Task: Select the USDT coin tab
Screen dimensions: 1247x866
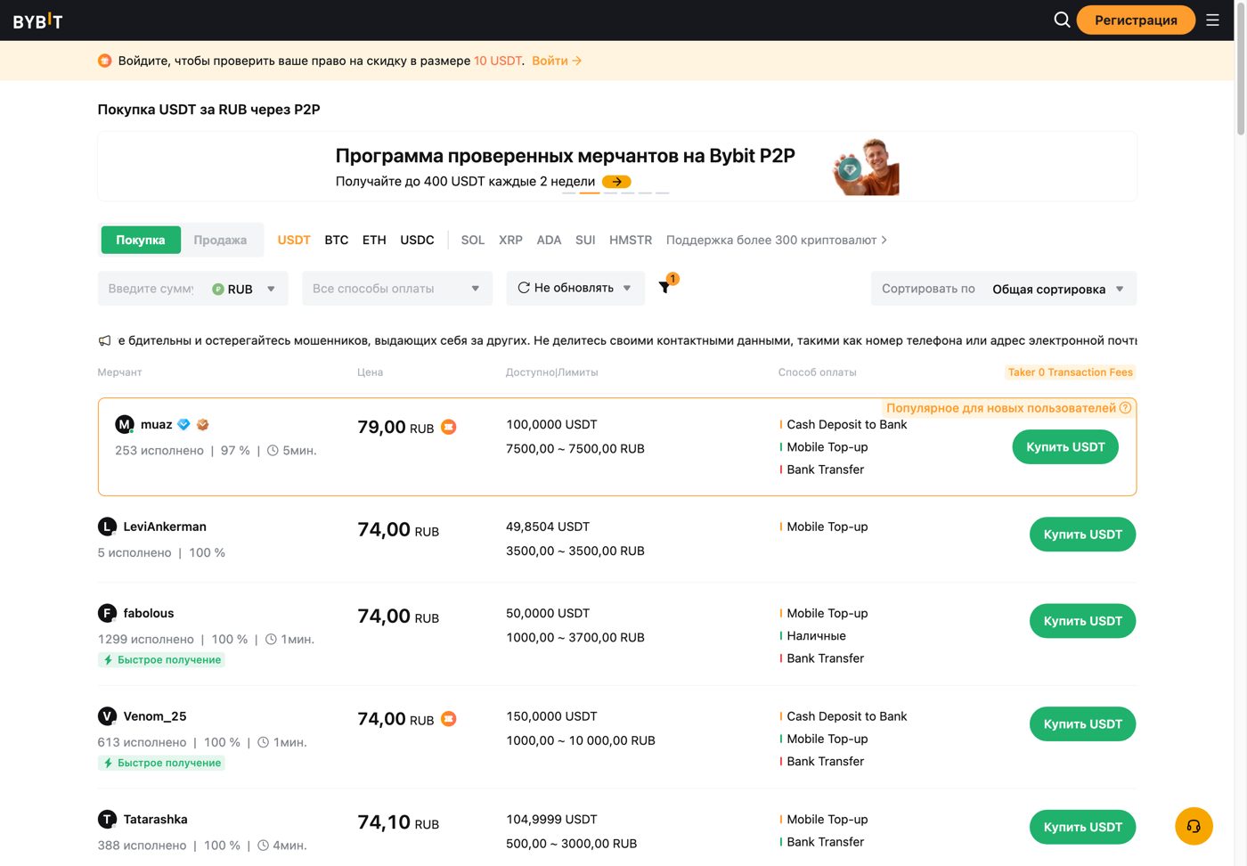Action: (x=294, y=240)
